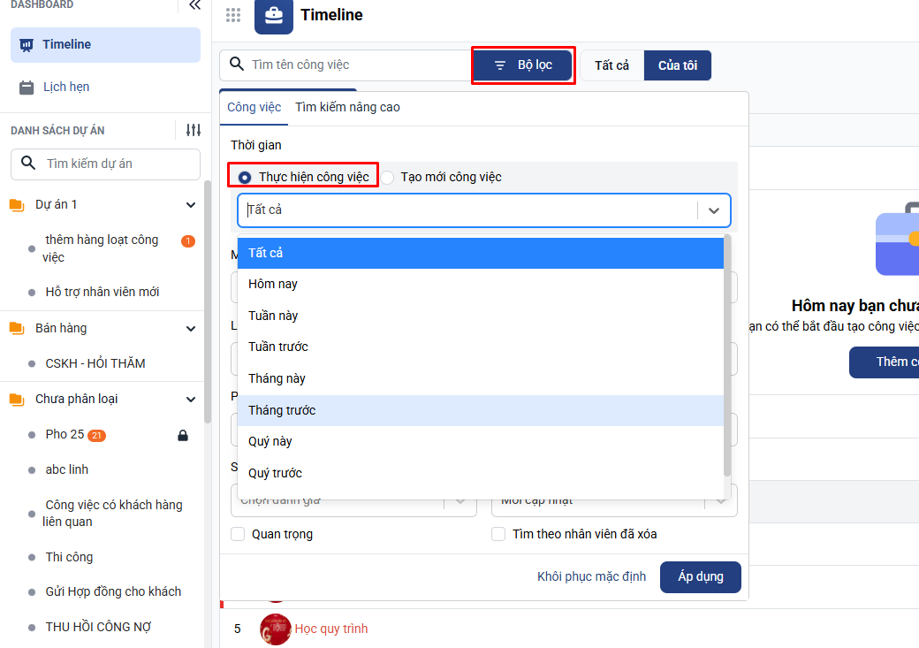The width and height of the screenshot is (919, 648).
Task: Collapse the Dự án 1 project group
Action: 191,205
